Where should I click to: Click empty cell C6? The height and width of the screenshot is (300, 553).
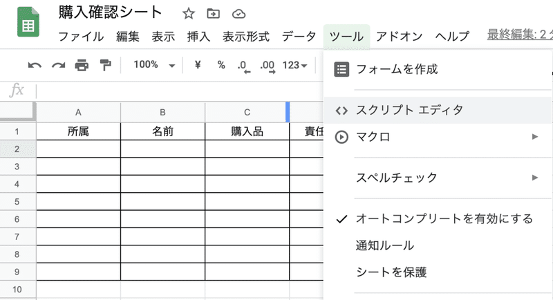point(247,219)
